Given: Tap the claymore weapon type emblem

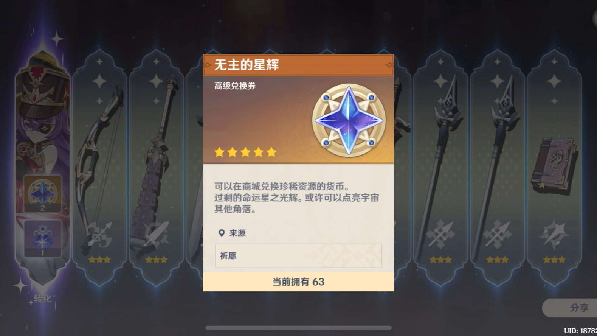Looking at the screenshot, I should coord(157,235).
